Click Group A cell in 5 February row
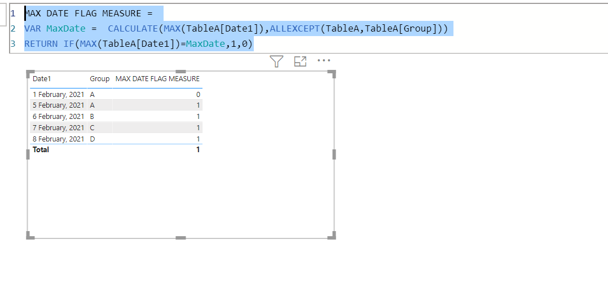The width and height of the screenshot is (608, 301). 92,105
